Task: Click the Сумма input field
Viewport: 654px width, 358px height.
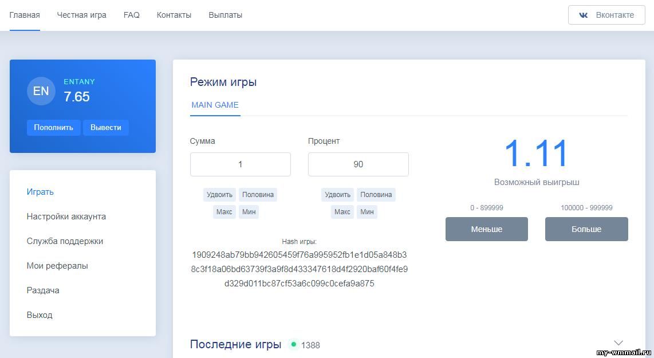Action: click(x=241, y=164)
